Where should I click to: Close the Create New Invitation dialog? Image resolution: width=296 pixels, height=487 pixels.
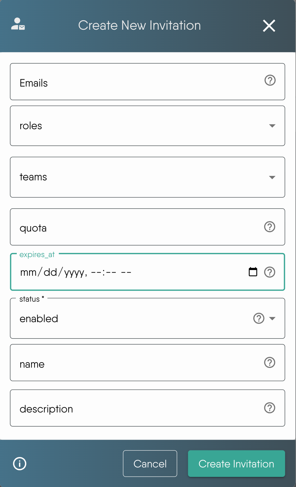tap(269, 26)
